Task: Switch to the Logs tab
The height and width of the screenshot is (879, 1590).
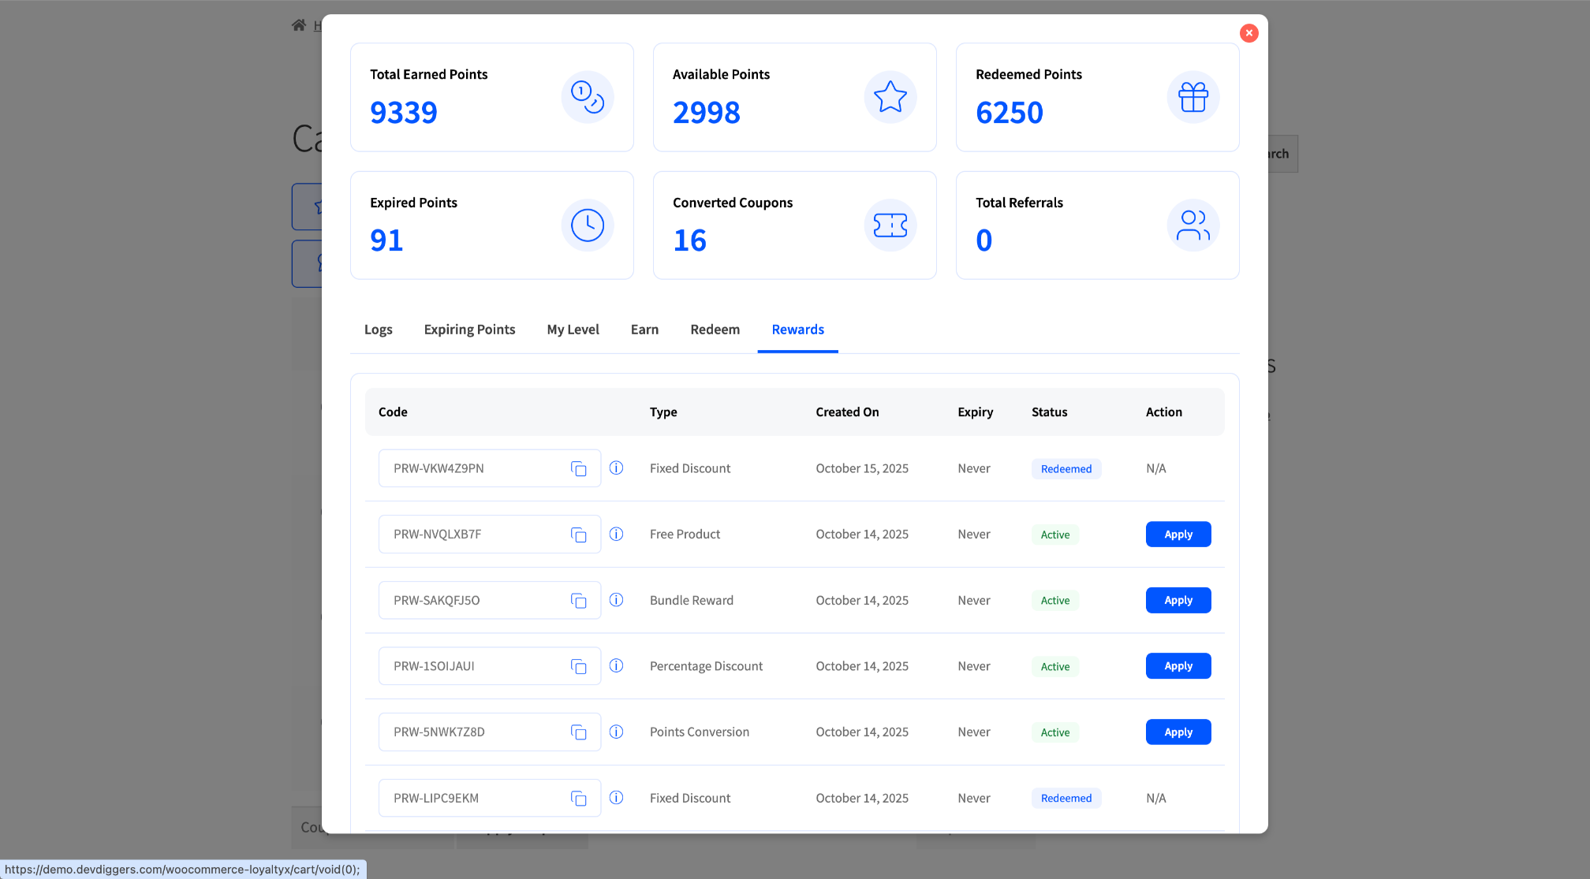Action: (378, 330)
